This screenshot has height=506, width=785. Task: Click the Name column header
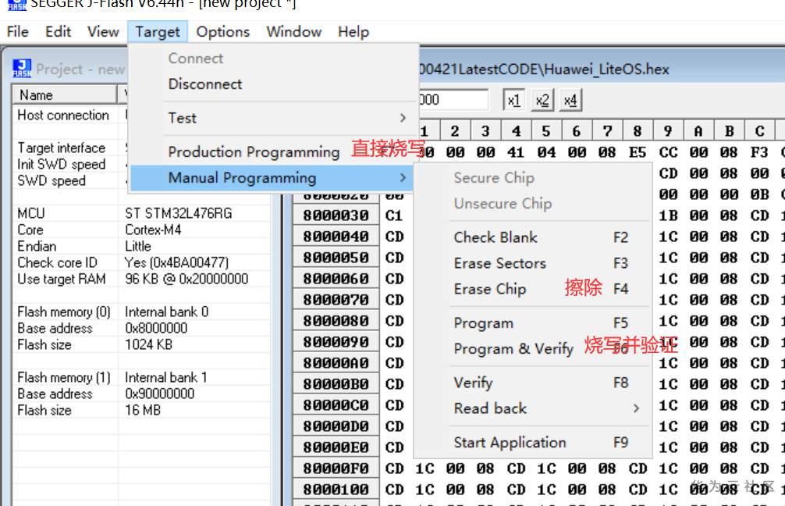pyautogui.click(x=64, y=94)
